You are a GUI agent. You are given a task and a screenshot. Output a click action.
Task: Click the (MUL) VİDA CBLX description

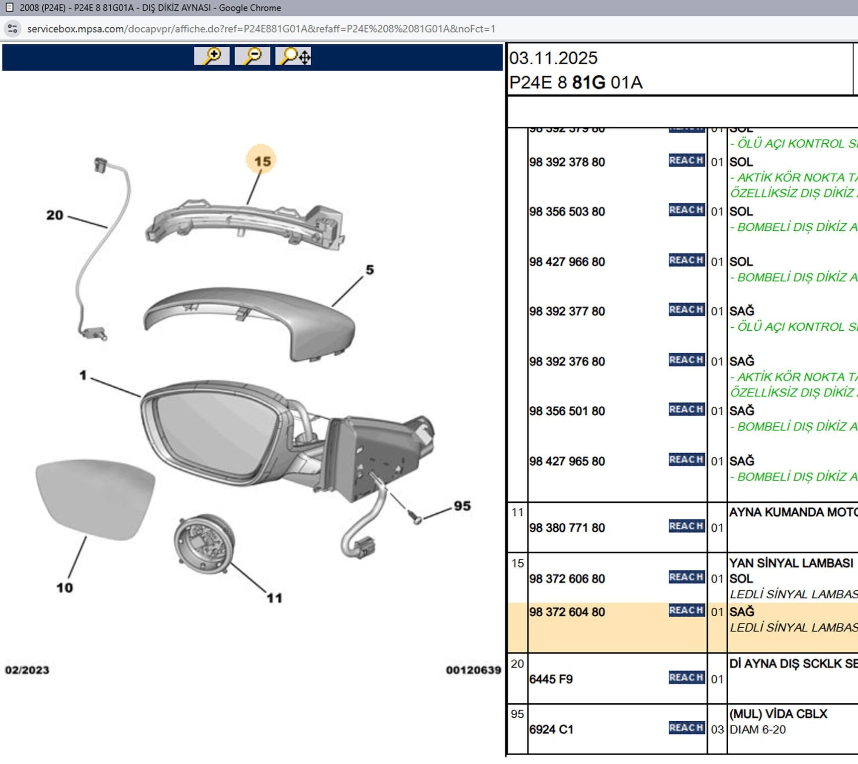778,714
